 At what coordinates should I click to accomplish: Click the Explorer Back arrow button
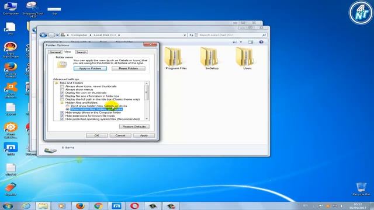43,35
